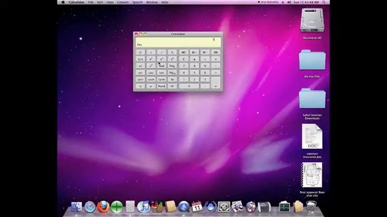387x217 pixels.
Task: Launch Firefox from the Dock
Action: point(103,207)
